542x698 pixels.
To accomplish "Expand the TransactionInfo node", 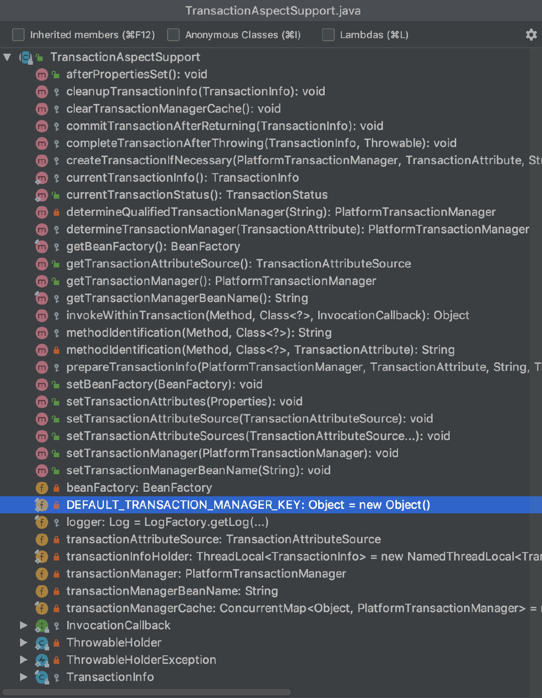I will pyautogui.click(x=24, y=677).
